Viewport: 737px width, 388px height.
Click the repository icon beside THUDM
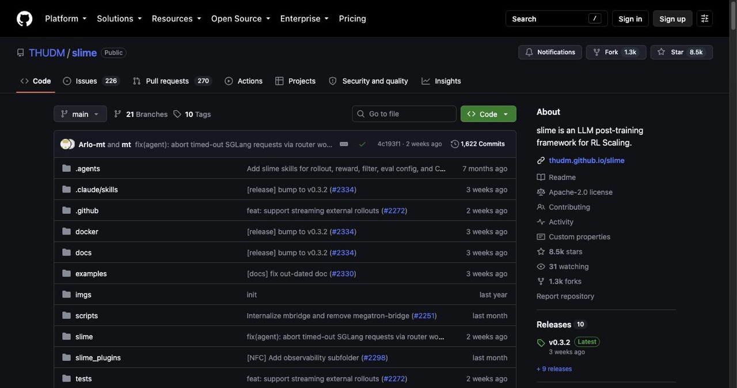(21, 52)
